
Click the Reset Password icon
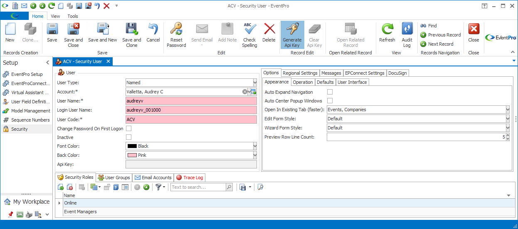pyautogui.click(x=176, y=29)
